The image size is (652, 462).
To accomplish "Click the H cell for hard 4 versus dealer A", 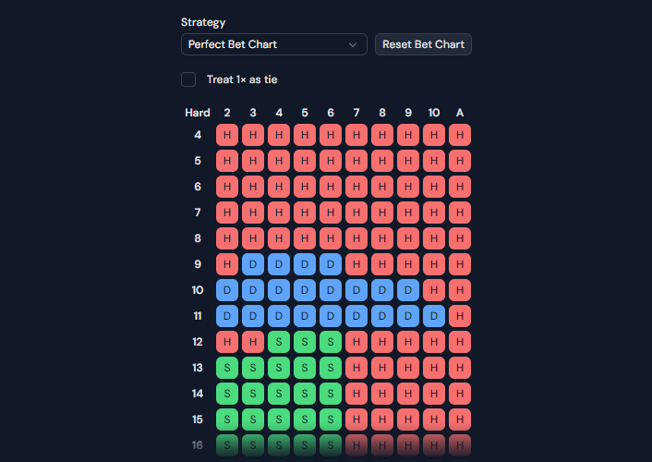I will pyautogui.click(x=460, y=135).
